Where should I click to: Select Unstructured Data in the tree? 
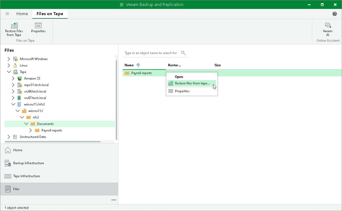pyautogui.click(x=33, y=137)
